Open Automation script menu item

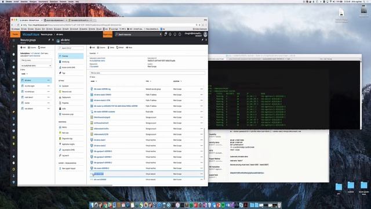[x=71, y=114]
